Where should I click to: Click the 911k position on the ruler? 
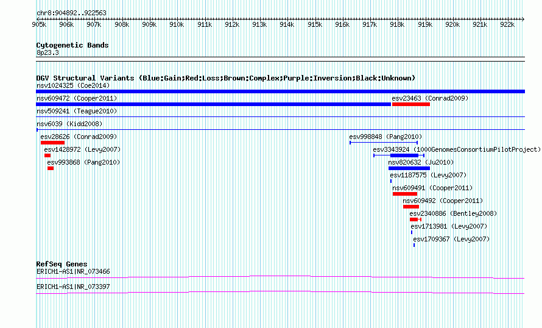204,24
